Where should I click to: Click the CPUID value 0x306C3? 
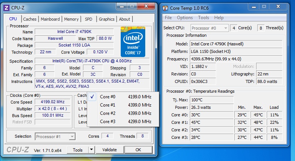[x=203, y=81]
